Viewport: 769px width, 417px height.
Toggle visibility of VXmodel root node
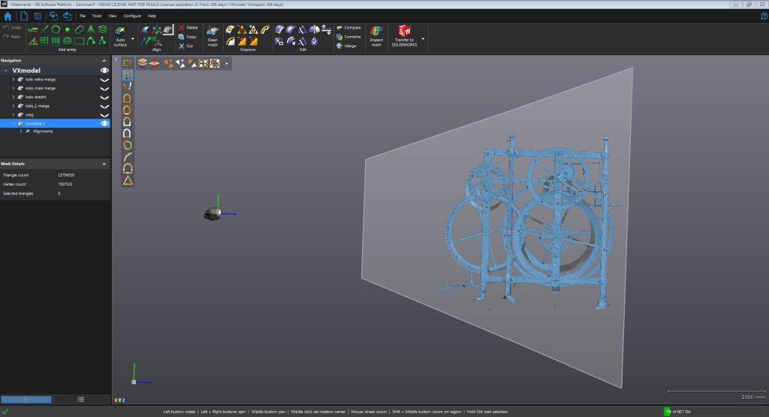pyautogui.click(x=105, y=70)
